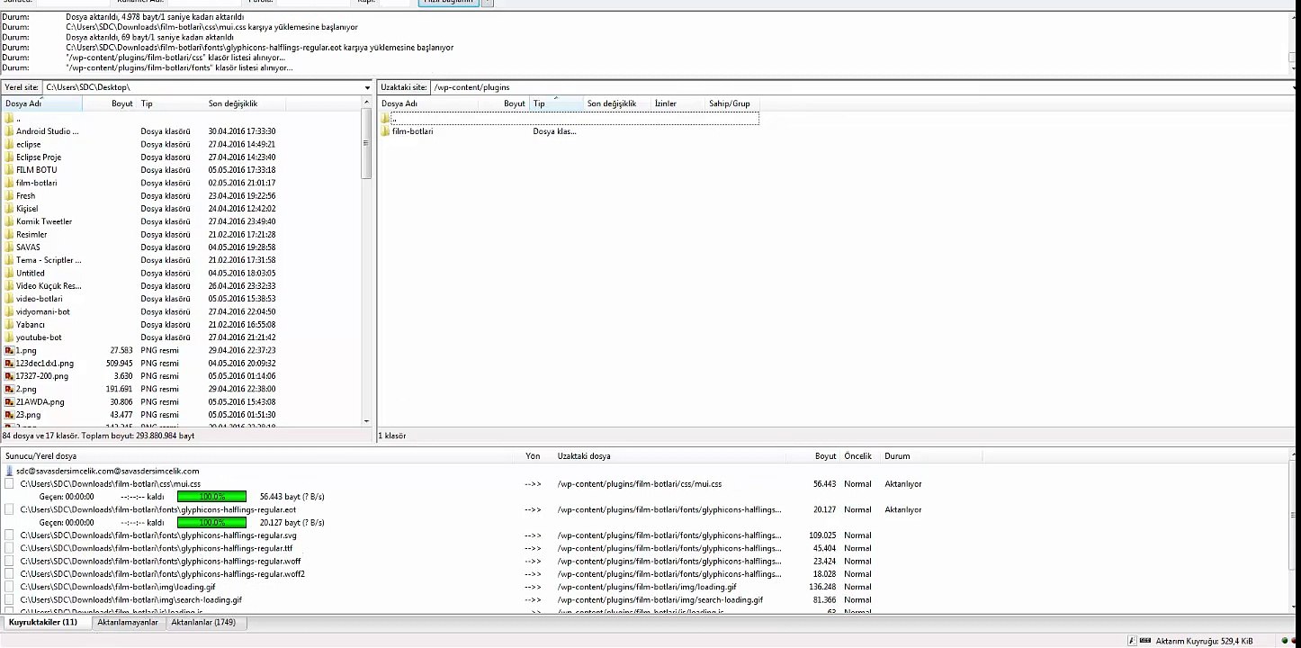Select queued glyphicons-halflings-regular.woff2 row
Image resolution: width=1301 pixels, height=648 pixels.
[x=490, y=574]
